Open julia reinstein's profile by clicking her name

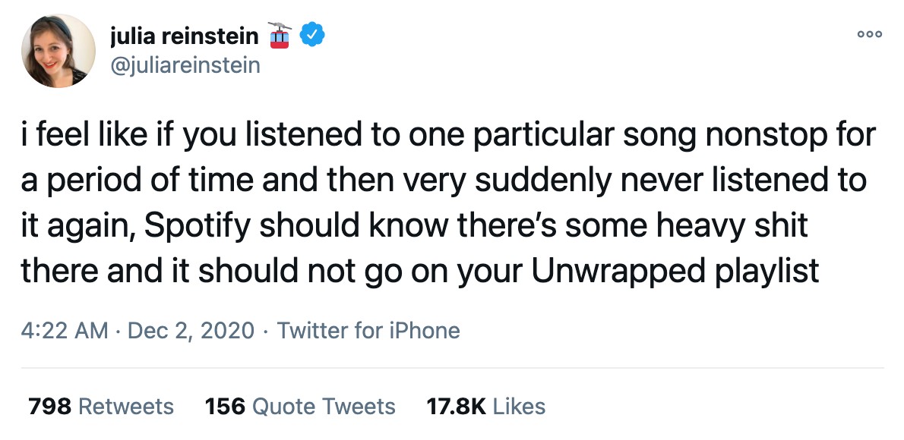[x=185, y=34]
